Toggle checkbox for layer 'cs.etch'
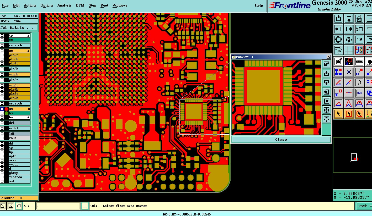This screenshot has height=216, width=372. click(x=2, y=45)
